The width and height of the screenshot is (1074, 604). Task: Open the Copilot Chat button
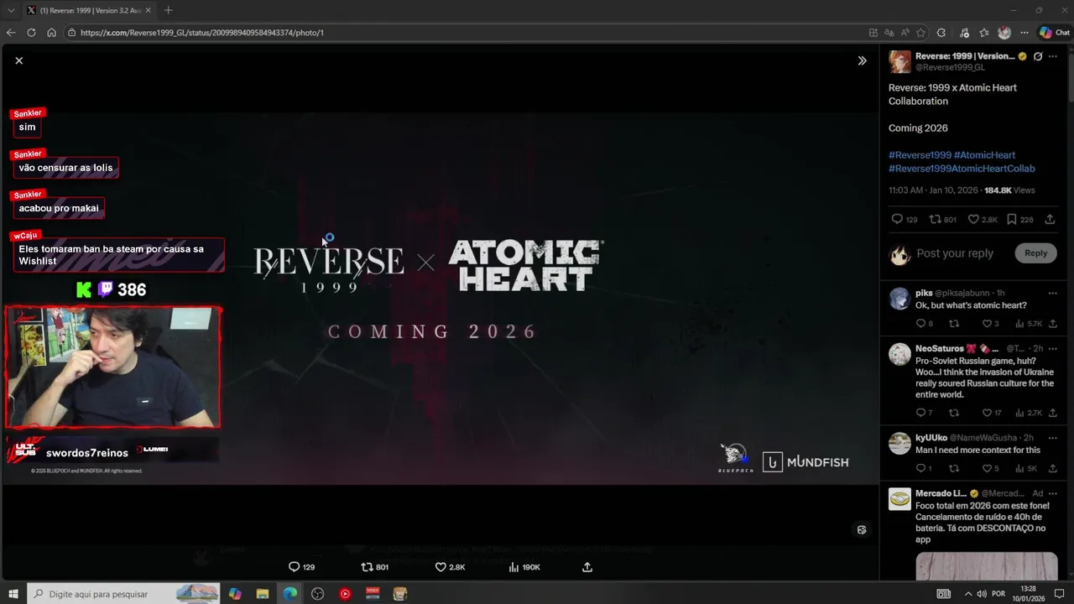pyautogui.click(x=1054, y=33)
